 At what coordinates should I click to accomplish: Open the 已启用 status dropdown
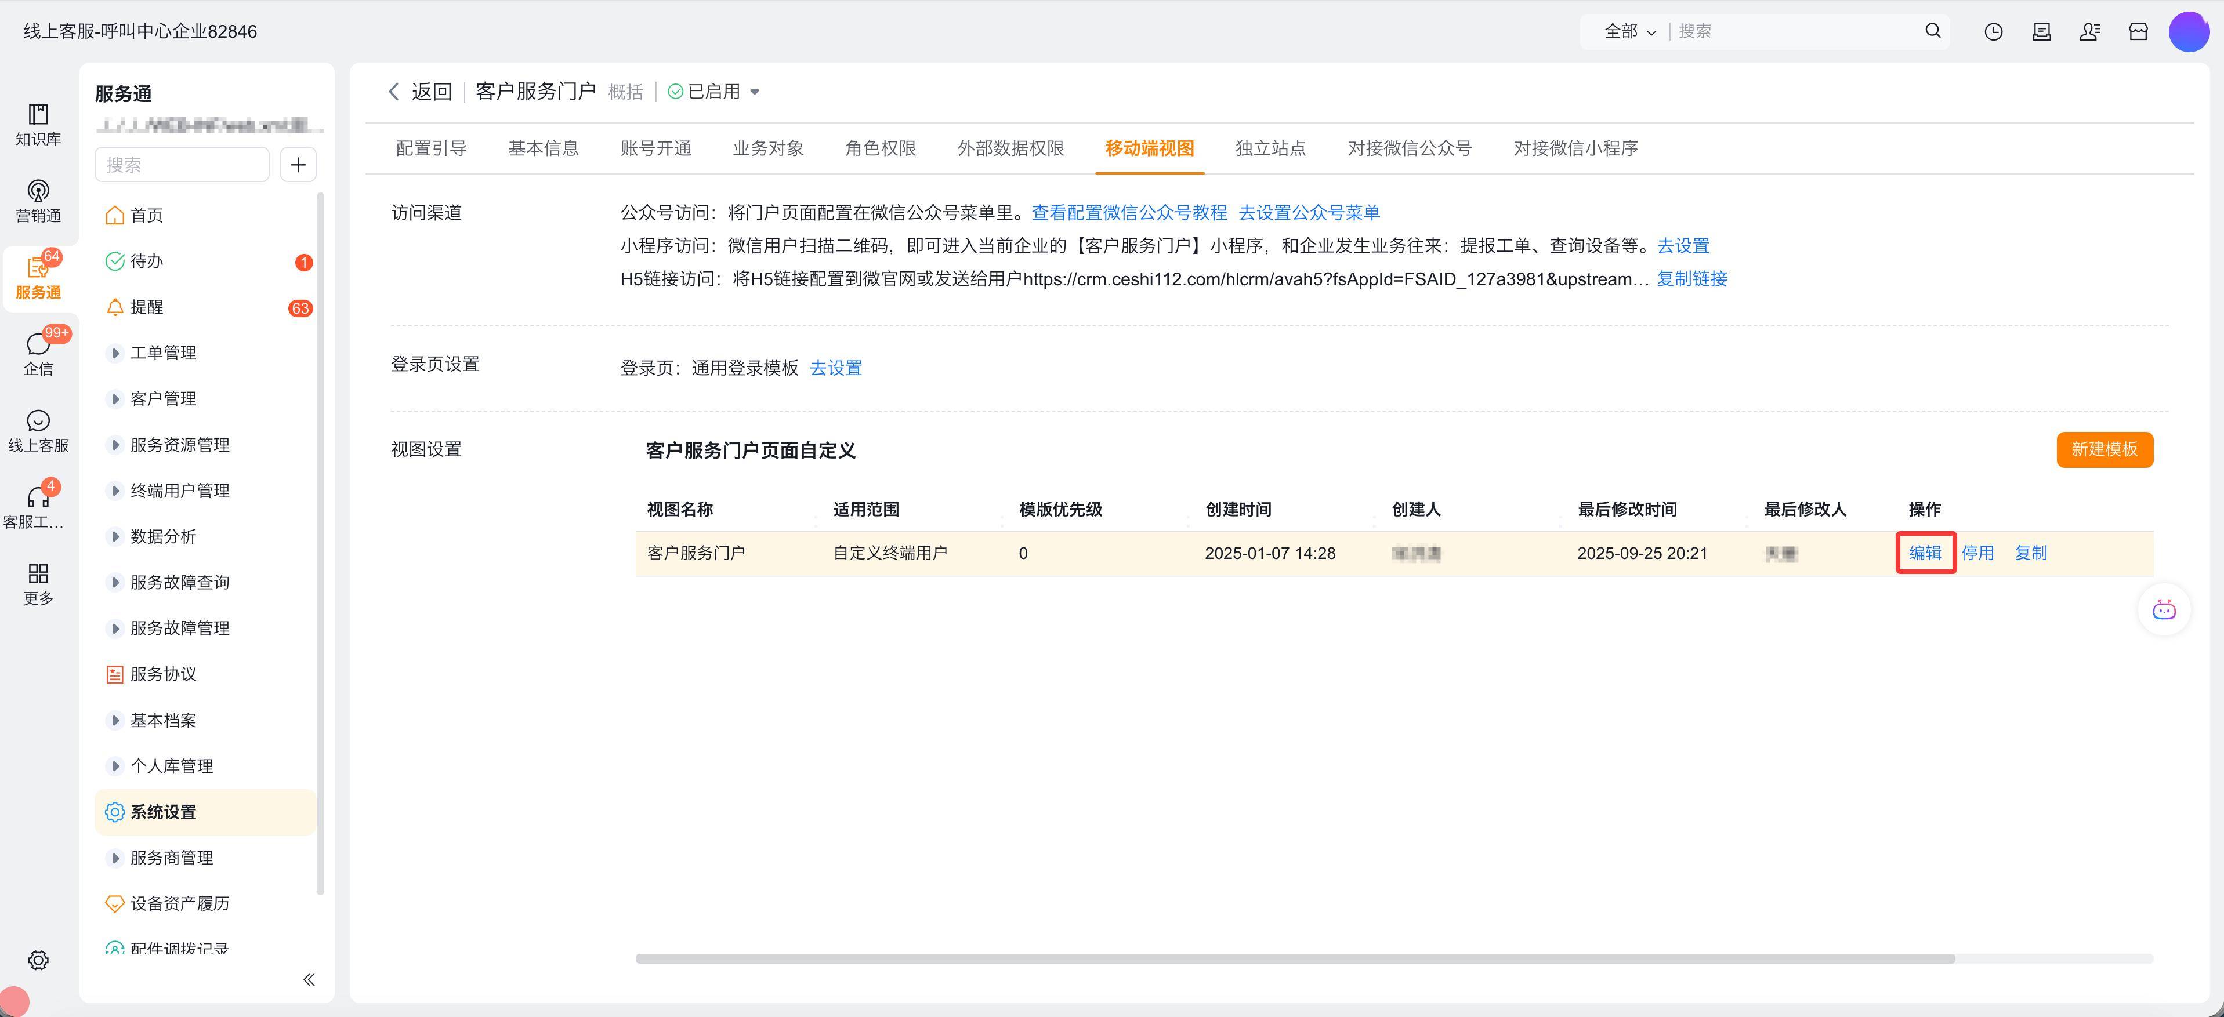coord(714,92)
